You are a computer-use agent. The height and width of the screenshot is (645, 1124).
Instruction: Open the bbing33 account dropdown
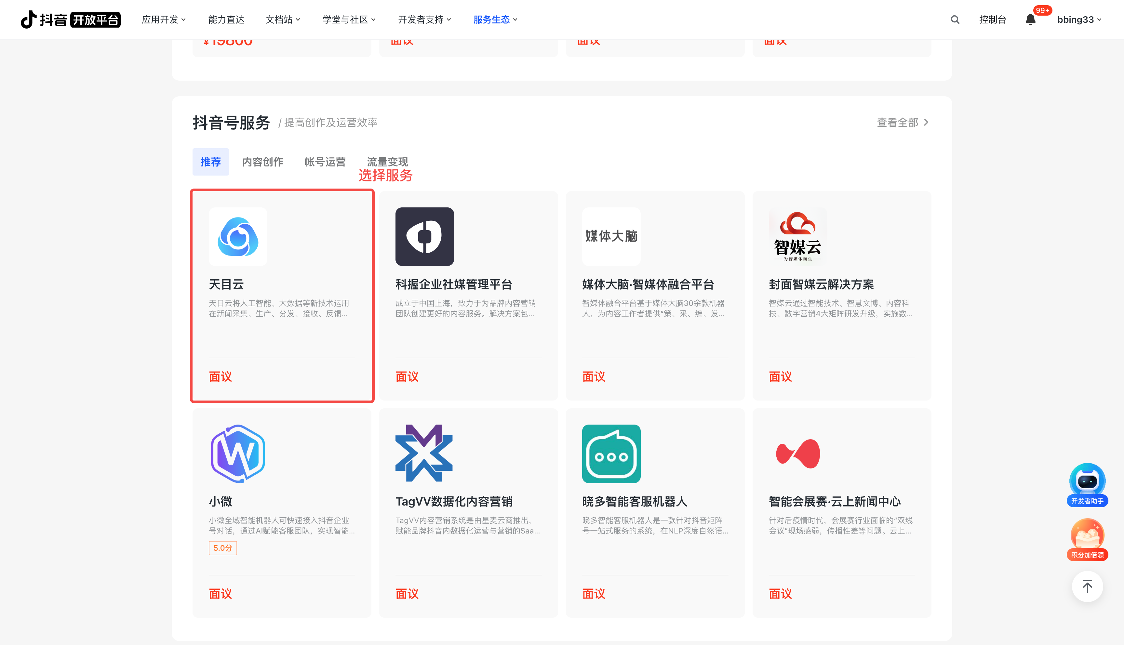pyautogui.click(x=1079, y=20)
